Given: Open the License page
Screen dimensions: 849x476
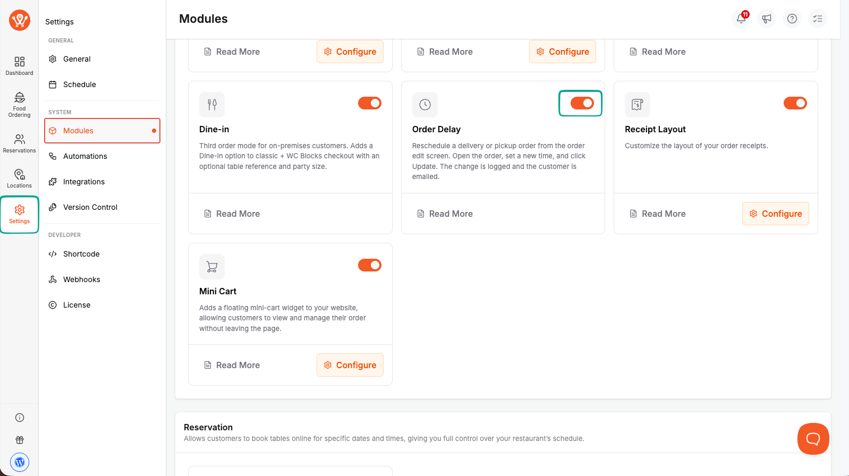Looking at the screenshot, I should (x=102, y=305).
